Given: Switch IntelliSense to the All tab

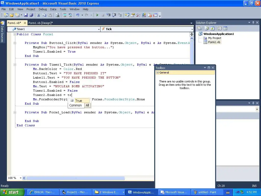Looking at the screenshot, I should click(x=87, y=105).
